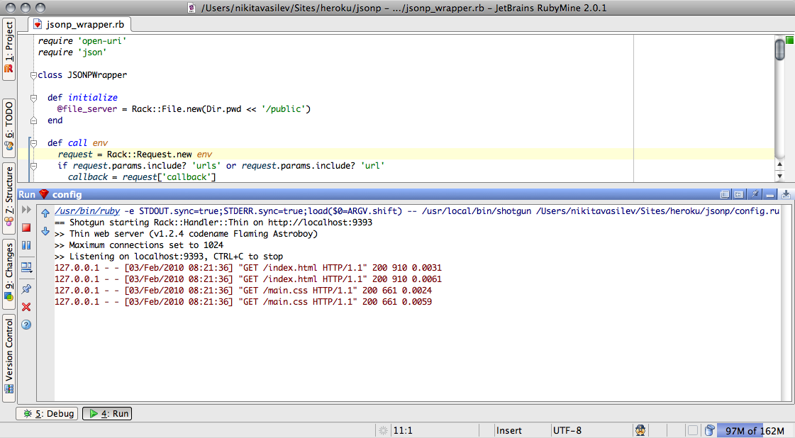The image size is (795, 438).
Task: Open the 9: Changes tool window
Action: pyautogui.click(x=9, y=274)
